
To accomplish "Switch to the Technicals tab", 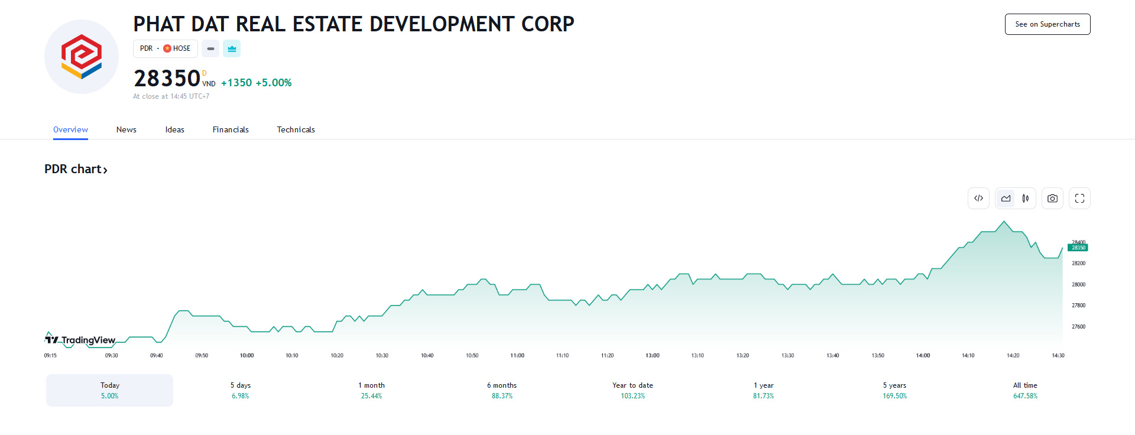I will (x=296, y=129).
